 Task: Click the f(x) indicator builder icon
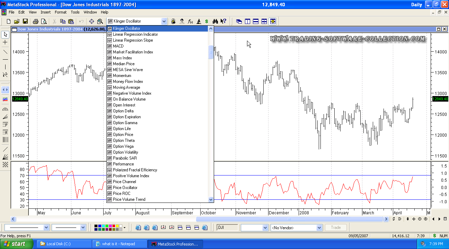[190, 22]
